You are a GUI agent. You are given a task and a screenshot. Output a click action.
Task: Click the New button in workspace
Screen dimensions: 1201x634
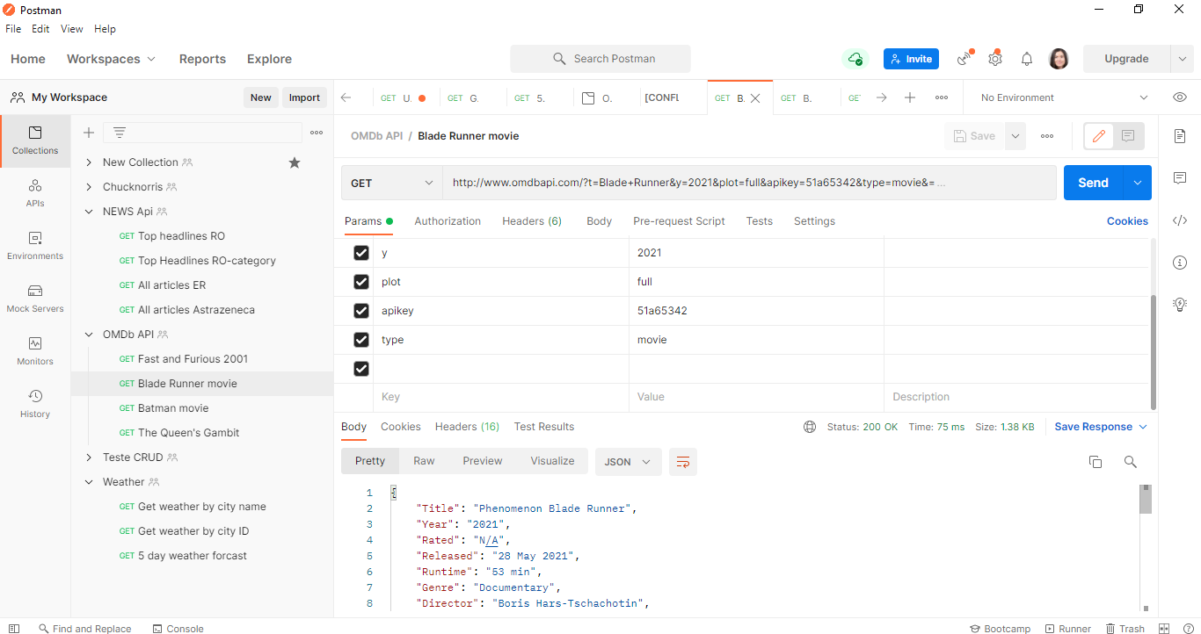(x=260, y=97)
